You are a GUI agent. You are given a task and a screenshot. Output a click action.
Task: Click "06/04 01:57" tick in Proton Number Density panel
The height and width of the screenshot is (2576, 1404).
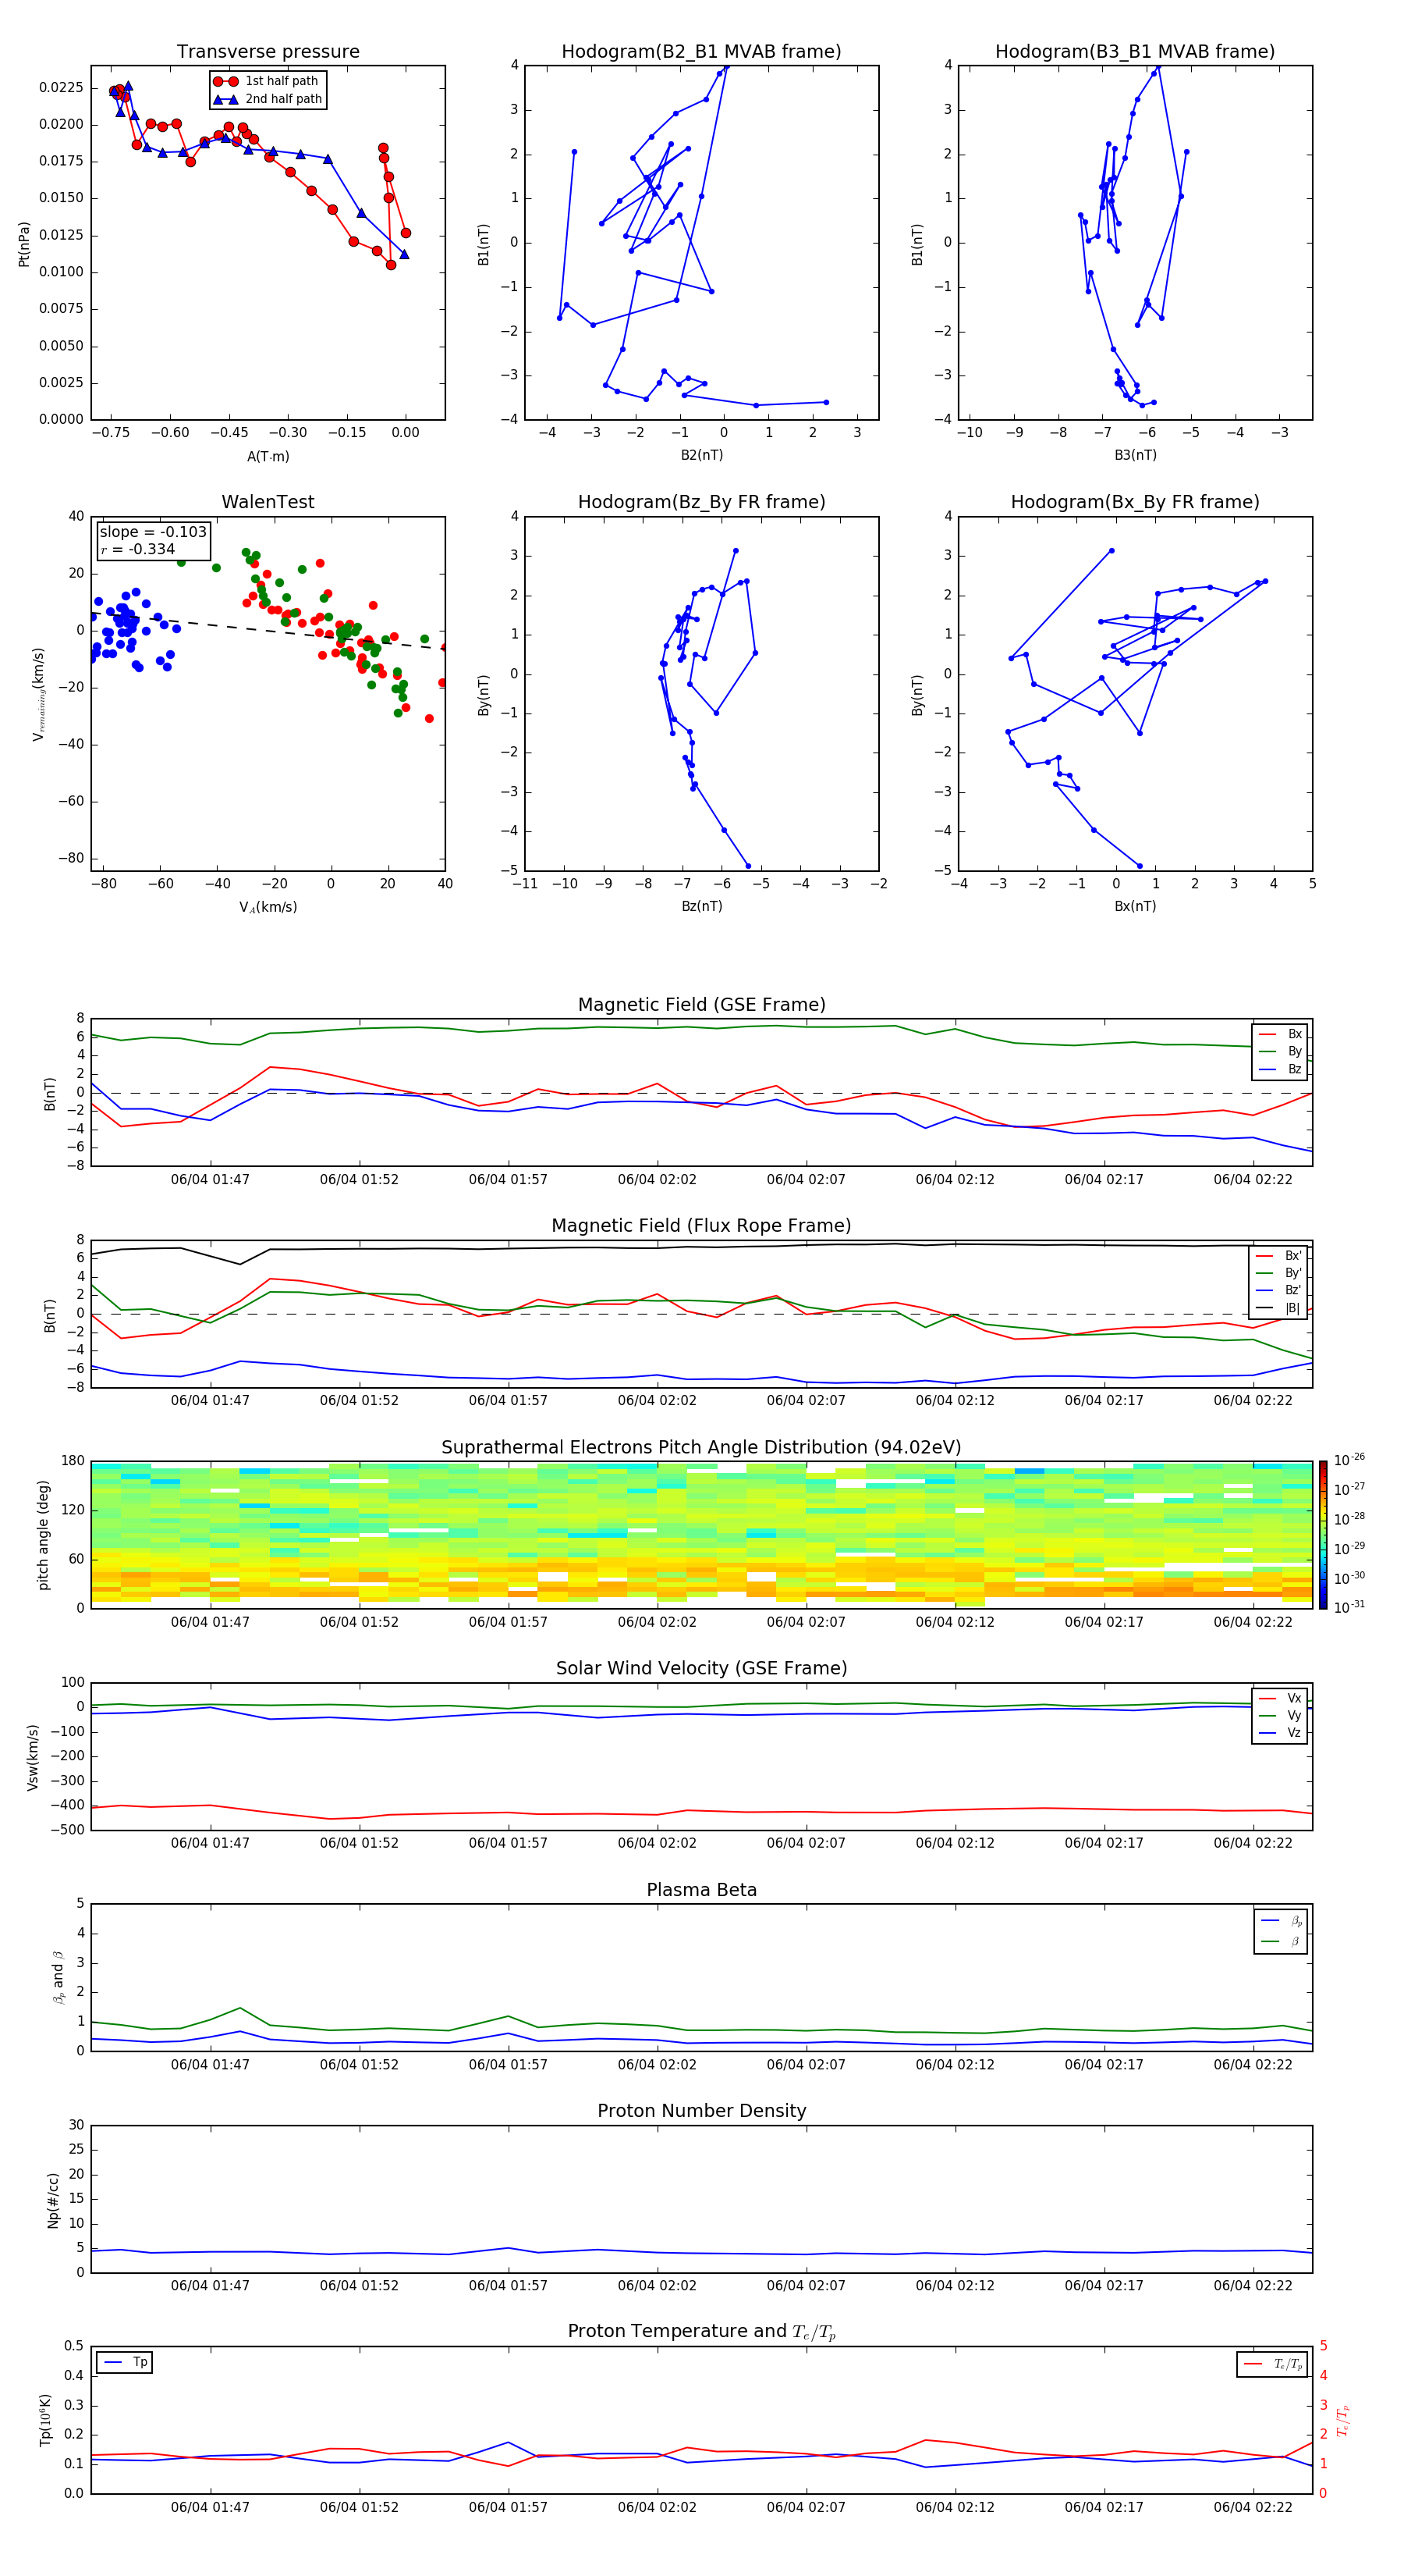(x=508, y=2286)
